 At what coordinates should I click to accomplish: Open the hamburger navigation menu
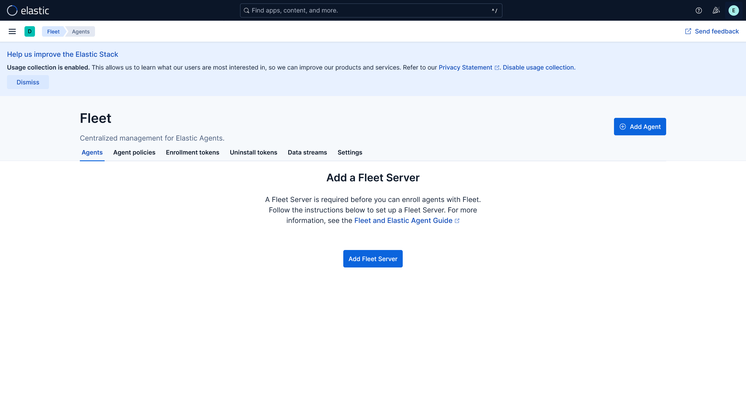pos(12,31)
